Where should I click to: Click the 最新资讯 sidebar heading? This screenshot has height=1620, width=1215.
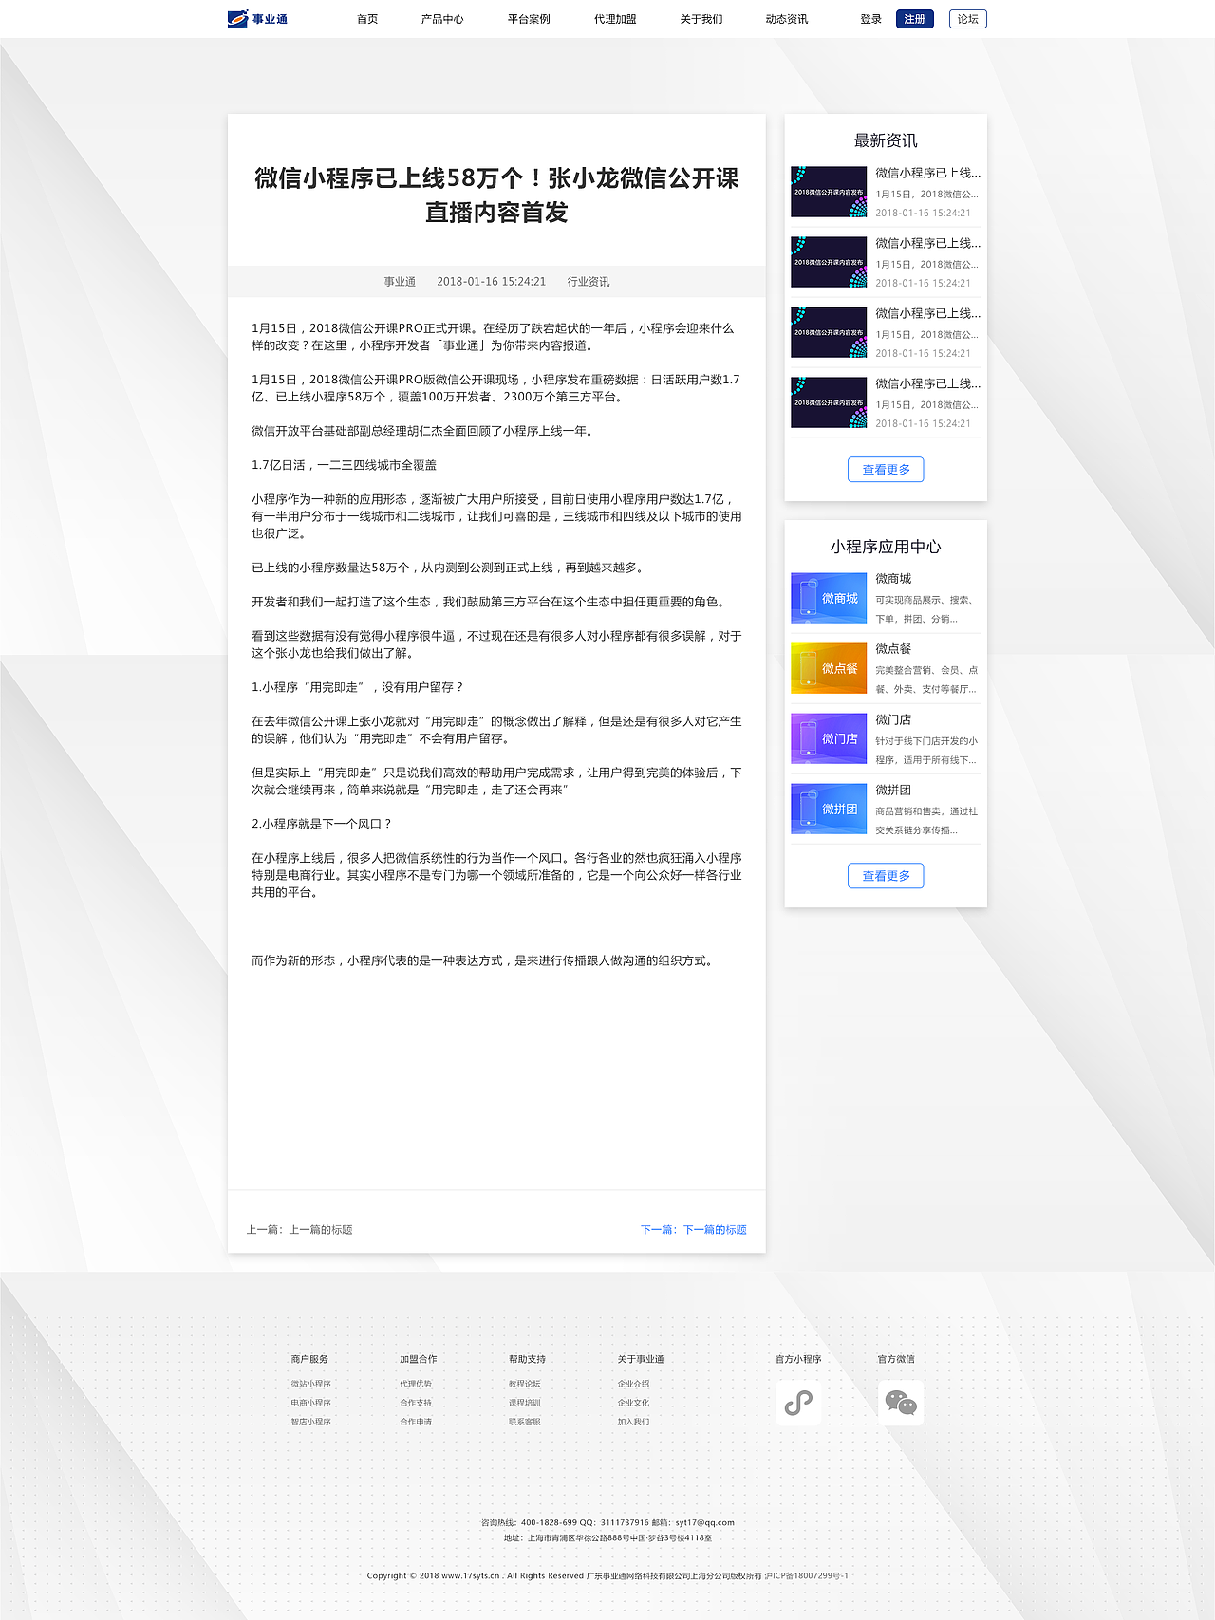[886, 140]
